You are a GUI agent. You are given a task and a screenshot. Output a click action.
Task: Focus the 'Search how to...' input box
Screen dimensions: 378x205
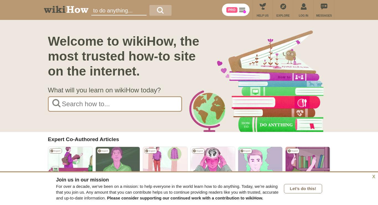[x=115, y=104]
